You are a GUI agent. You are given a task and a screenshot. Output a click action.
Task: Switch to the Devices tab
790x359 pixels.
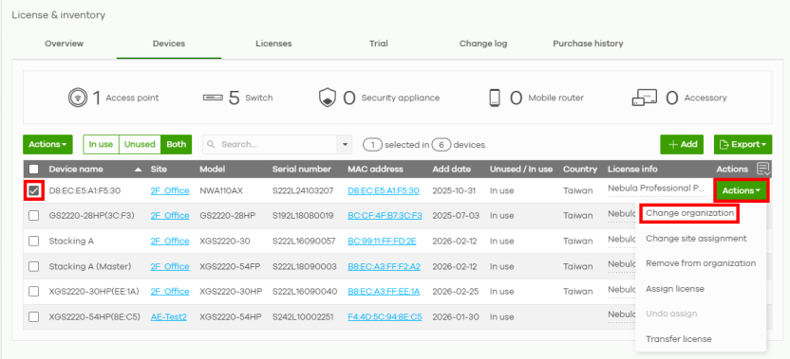click(169, 44)
